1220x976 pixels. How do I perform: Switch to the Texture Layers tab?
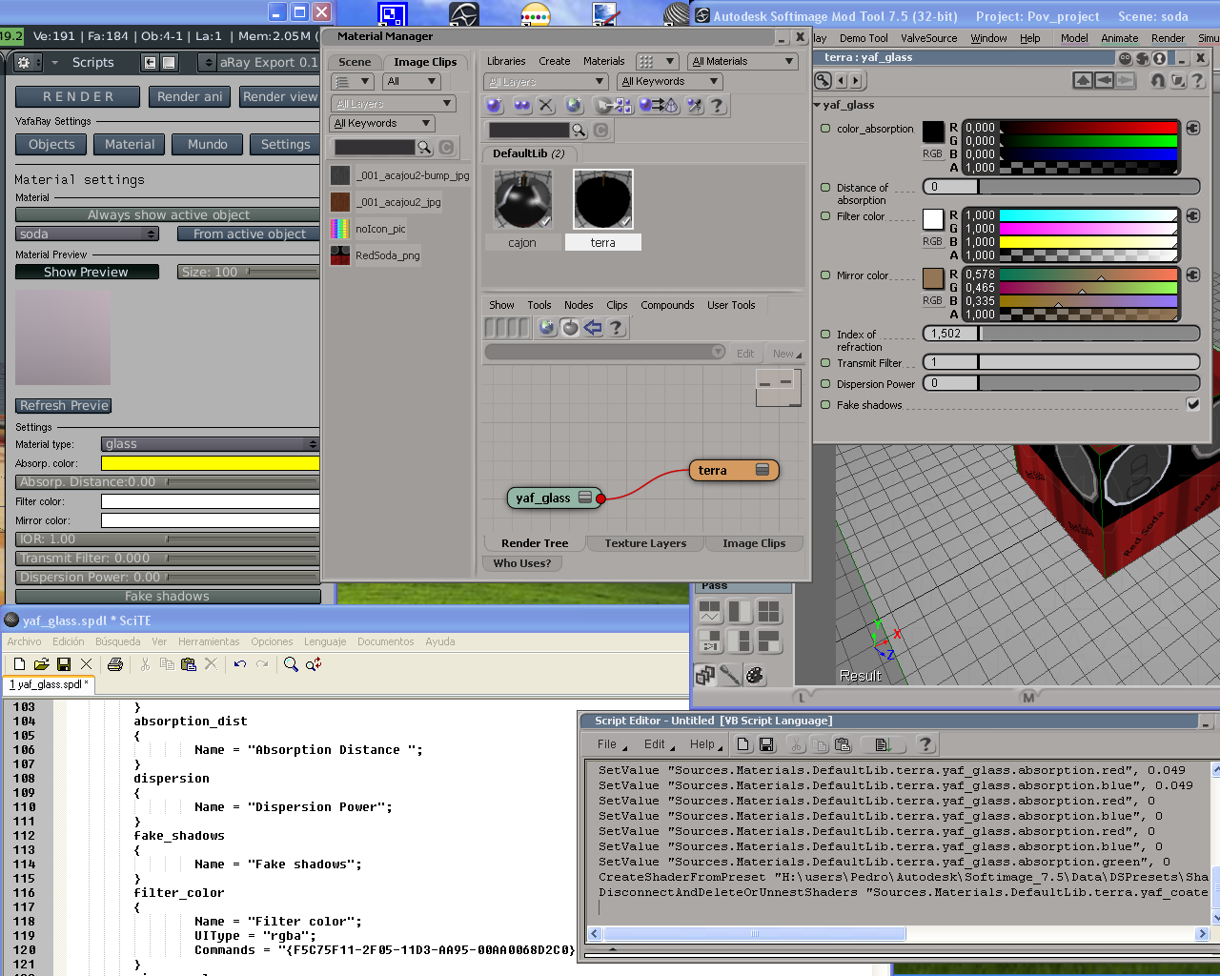click(645, 543)
